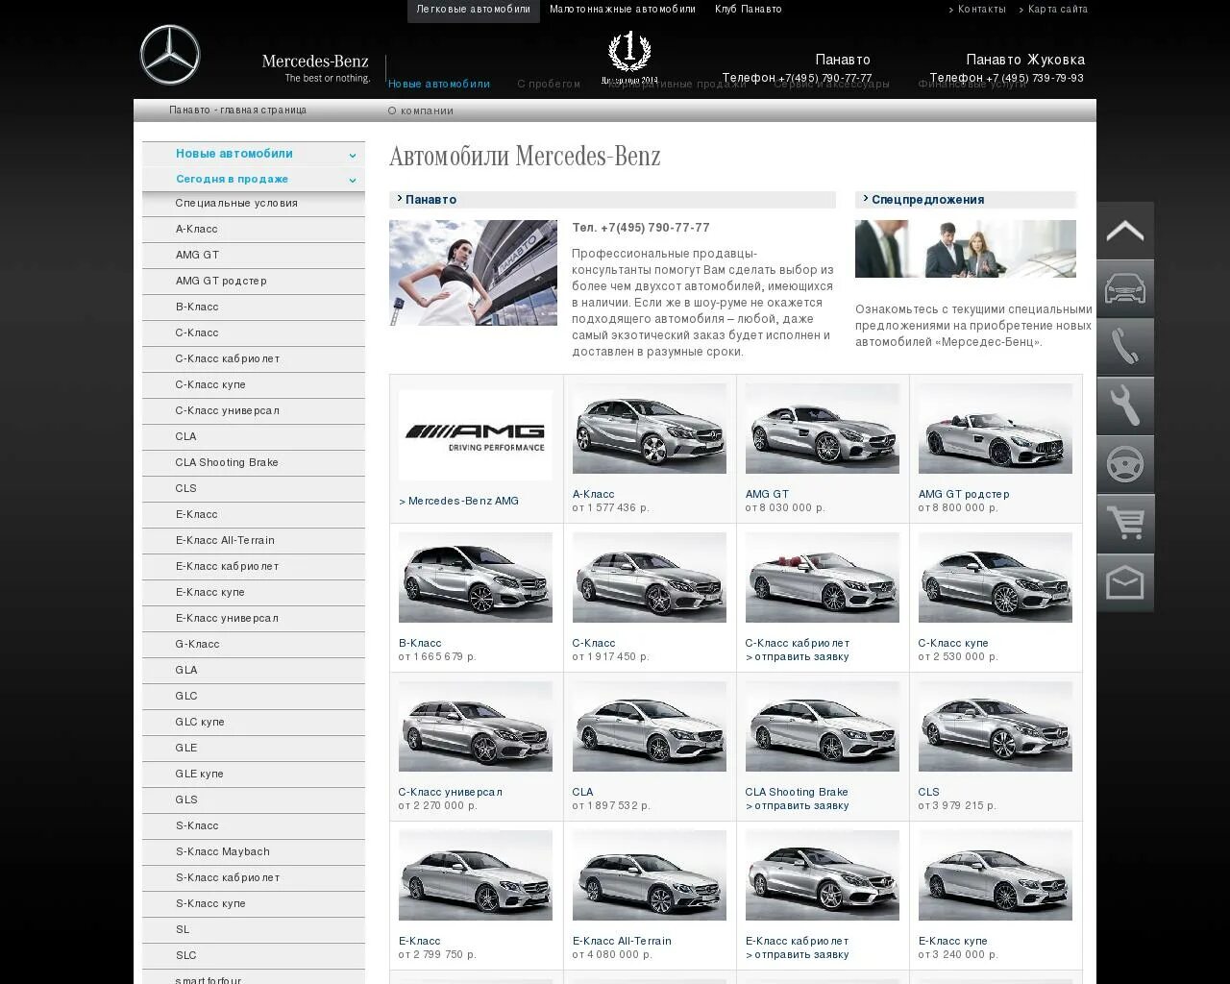The height and width of the screenshot is (984, 1230).
Task: Click the Панавто showroom model photo
Action: [x=473, y=273]
